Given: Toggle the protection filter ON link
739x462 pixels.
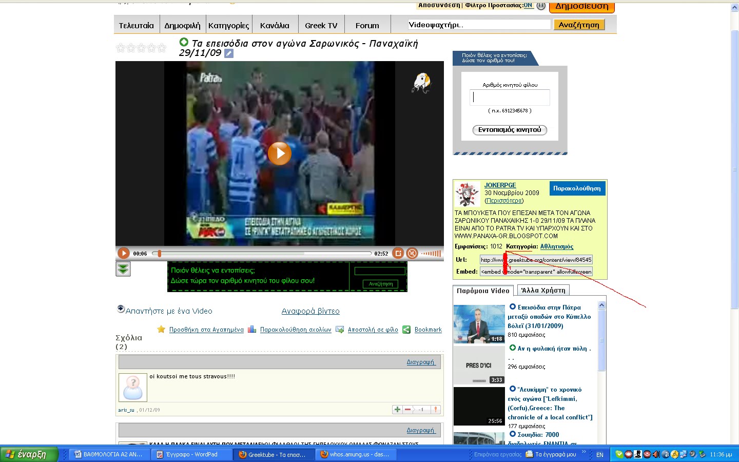Looking at the screenshot, I should tap(528, 5).
